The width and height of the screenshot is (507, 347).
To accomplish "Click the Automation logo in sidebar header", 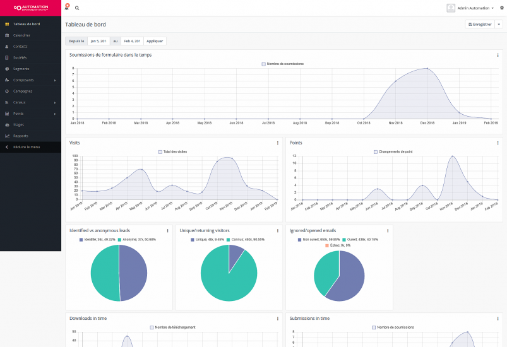I will click(x=31, y=8).
